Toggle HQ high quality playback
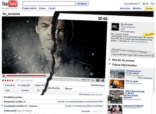 tap(98, 80)
